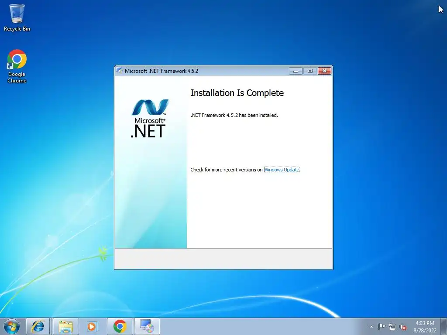Launch Internet Explorer from the taskbar
The width and height of the screenshot is (447, 335).
point(38,326)
